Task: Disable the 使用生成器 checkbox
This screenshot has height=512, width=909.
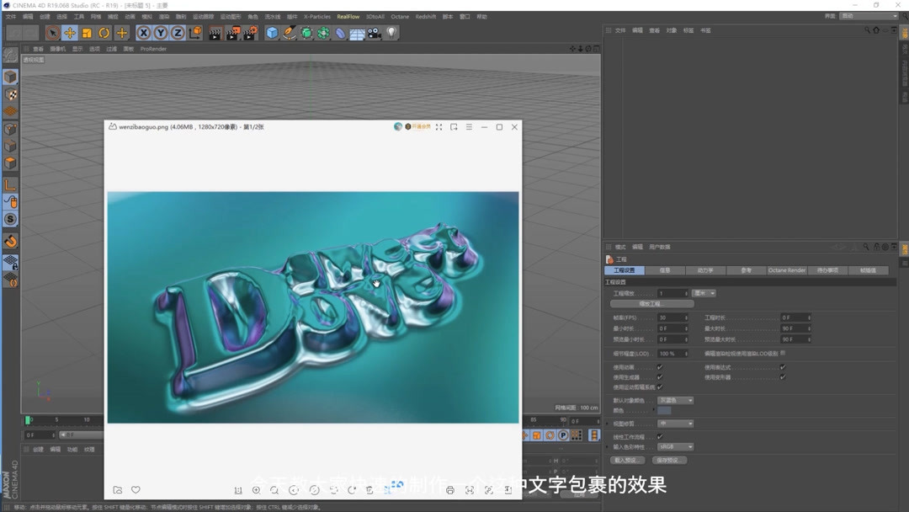Action: coord(658,376)
